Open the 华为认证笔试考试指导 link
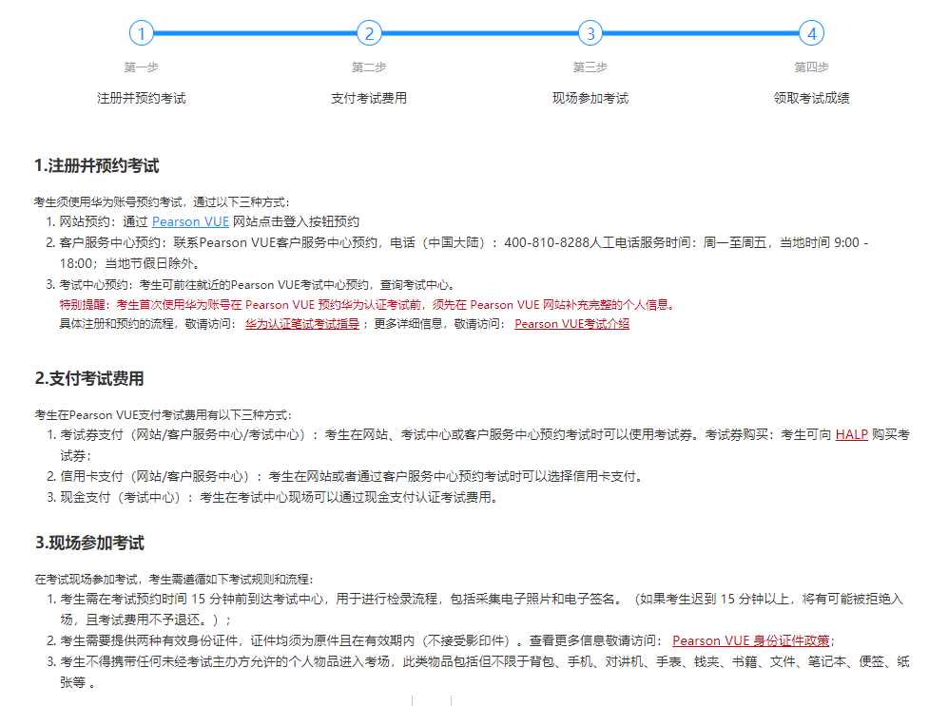This screenshot has width=948, height=706. tap(302, 324)
